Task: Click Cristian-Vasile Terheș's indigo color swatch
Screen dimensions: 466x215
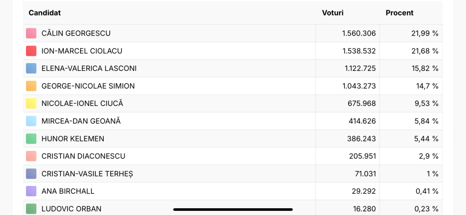Action: tap(31, 174)
